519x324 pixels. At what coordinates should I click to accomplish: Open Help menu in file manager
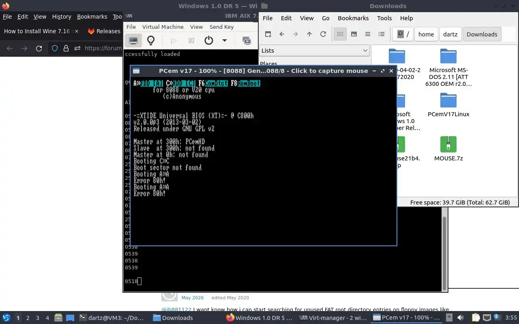point(406,18)
